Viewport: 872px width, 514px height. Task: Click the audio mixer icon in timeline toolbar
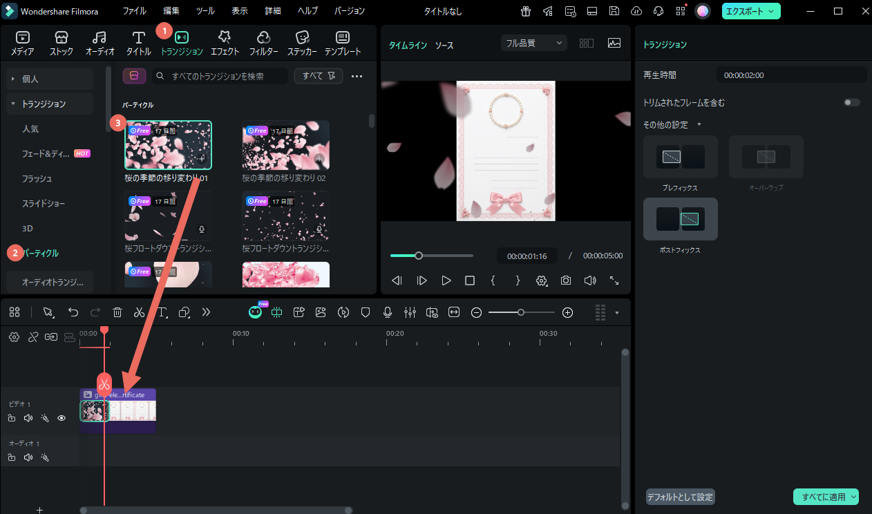[410, 312]
